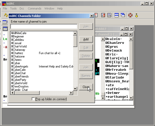
Task: Click the Join button beside channel name field
Action: click(86, 26)
